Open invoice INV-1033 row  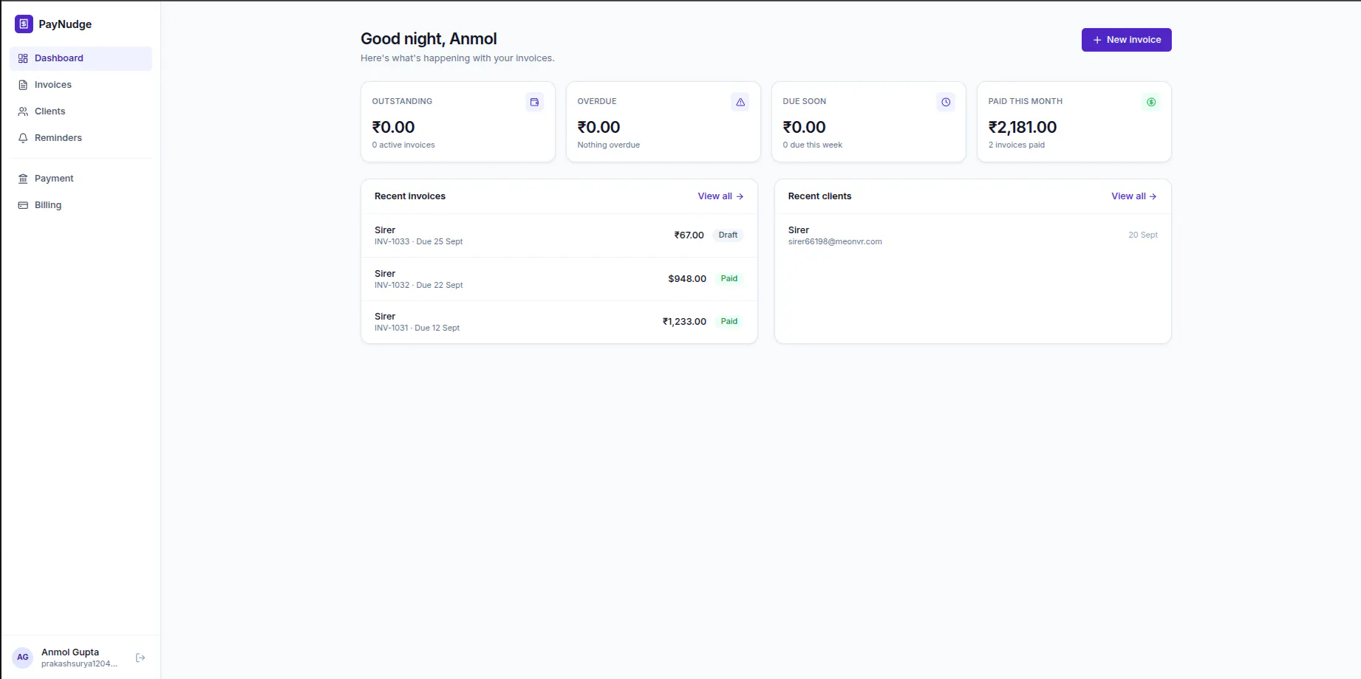point(559,235)
